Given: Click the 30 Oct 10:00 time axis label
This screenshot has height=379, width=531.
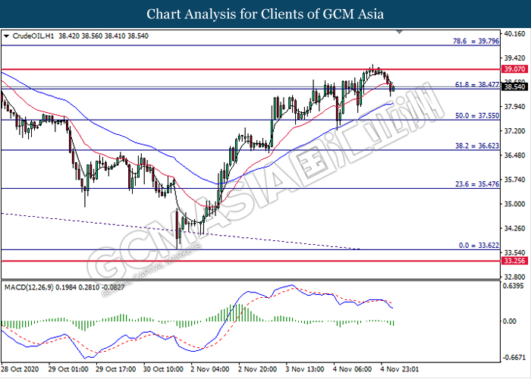Looking at the screenshot, I should tap(164, 369).
